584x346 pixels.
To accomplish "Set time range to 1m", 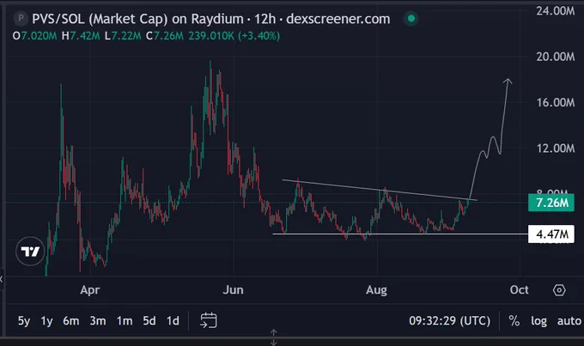I will (125, 321).
